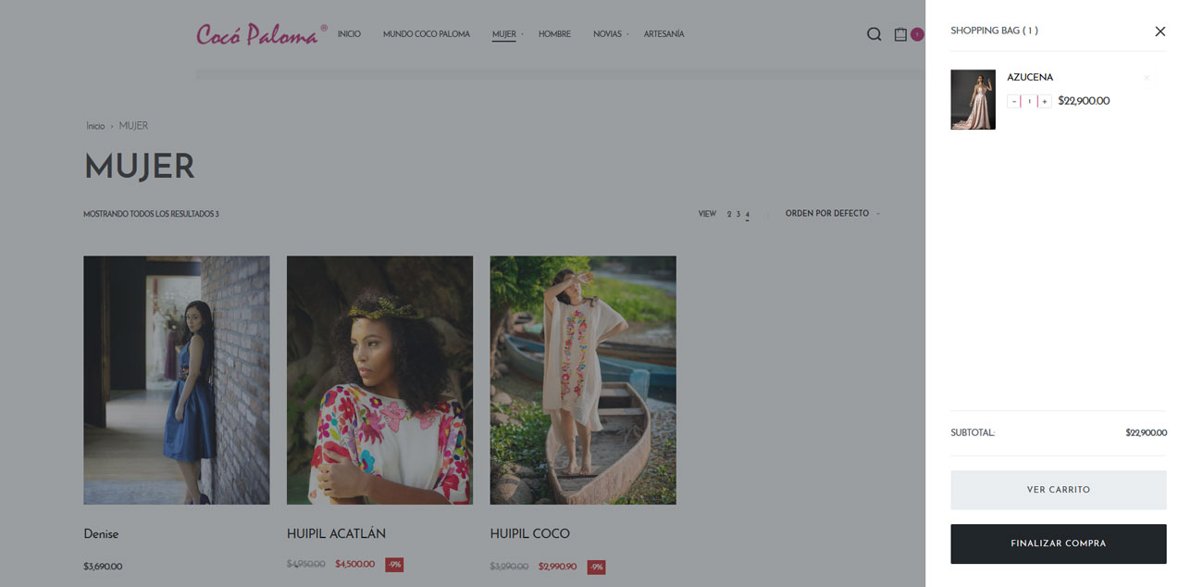The image size is (1191, 587).
Task: Click the Azucena quantity input field
Action: [1029, 102]
